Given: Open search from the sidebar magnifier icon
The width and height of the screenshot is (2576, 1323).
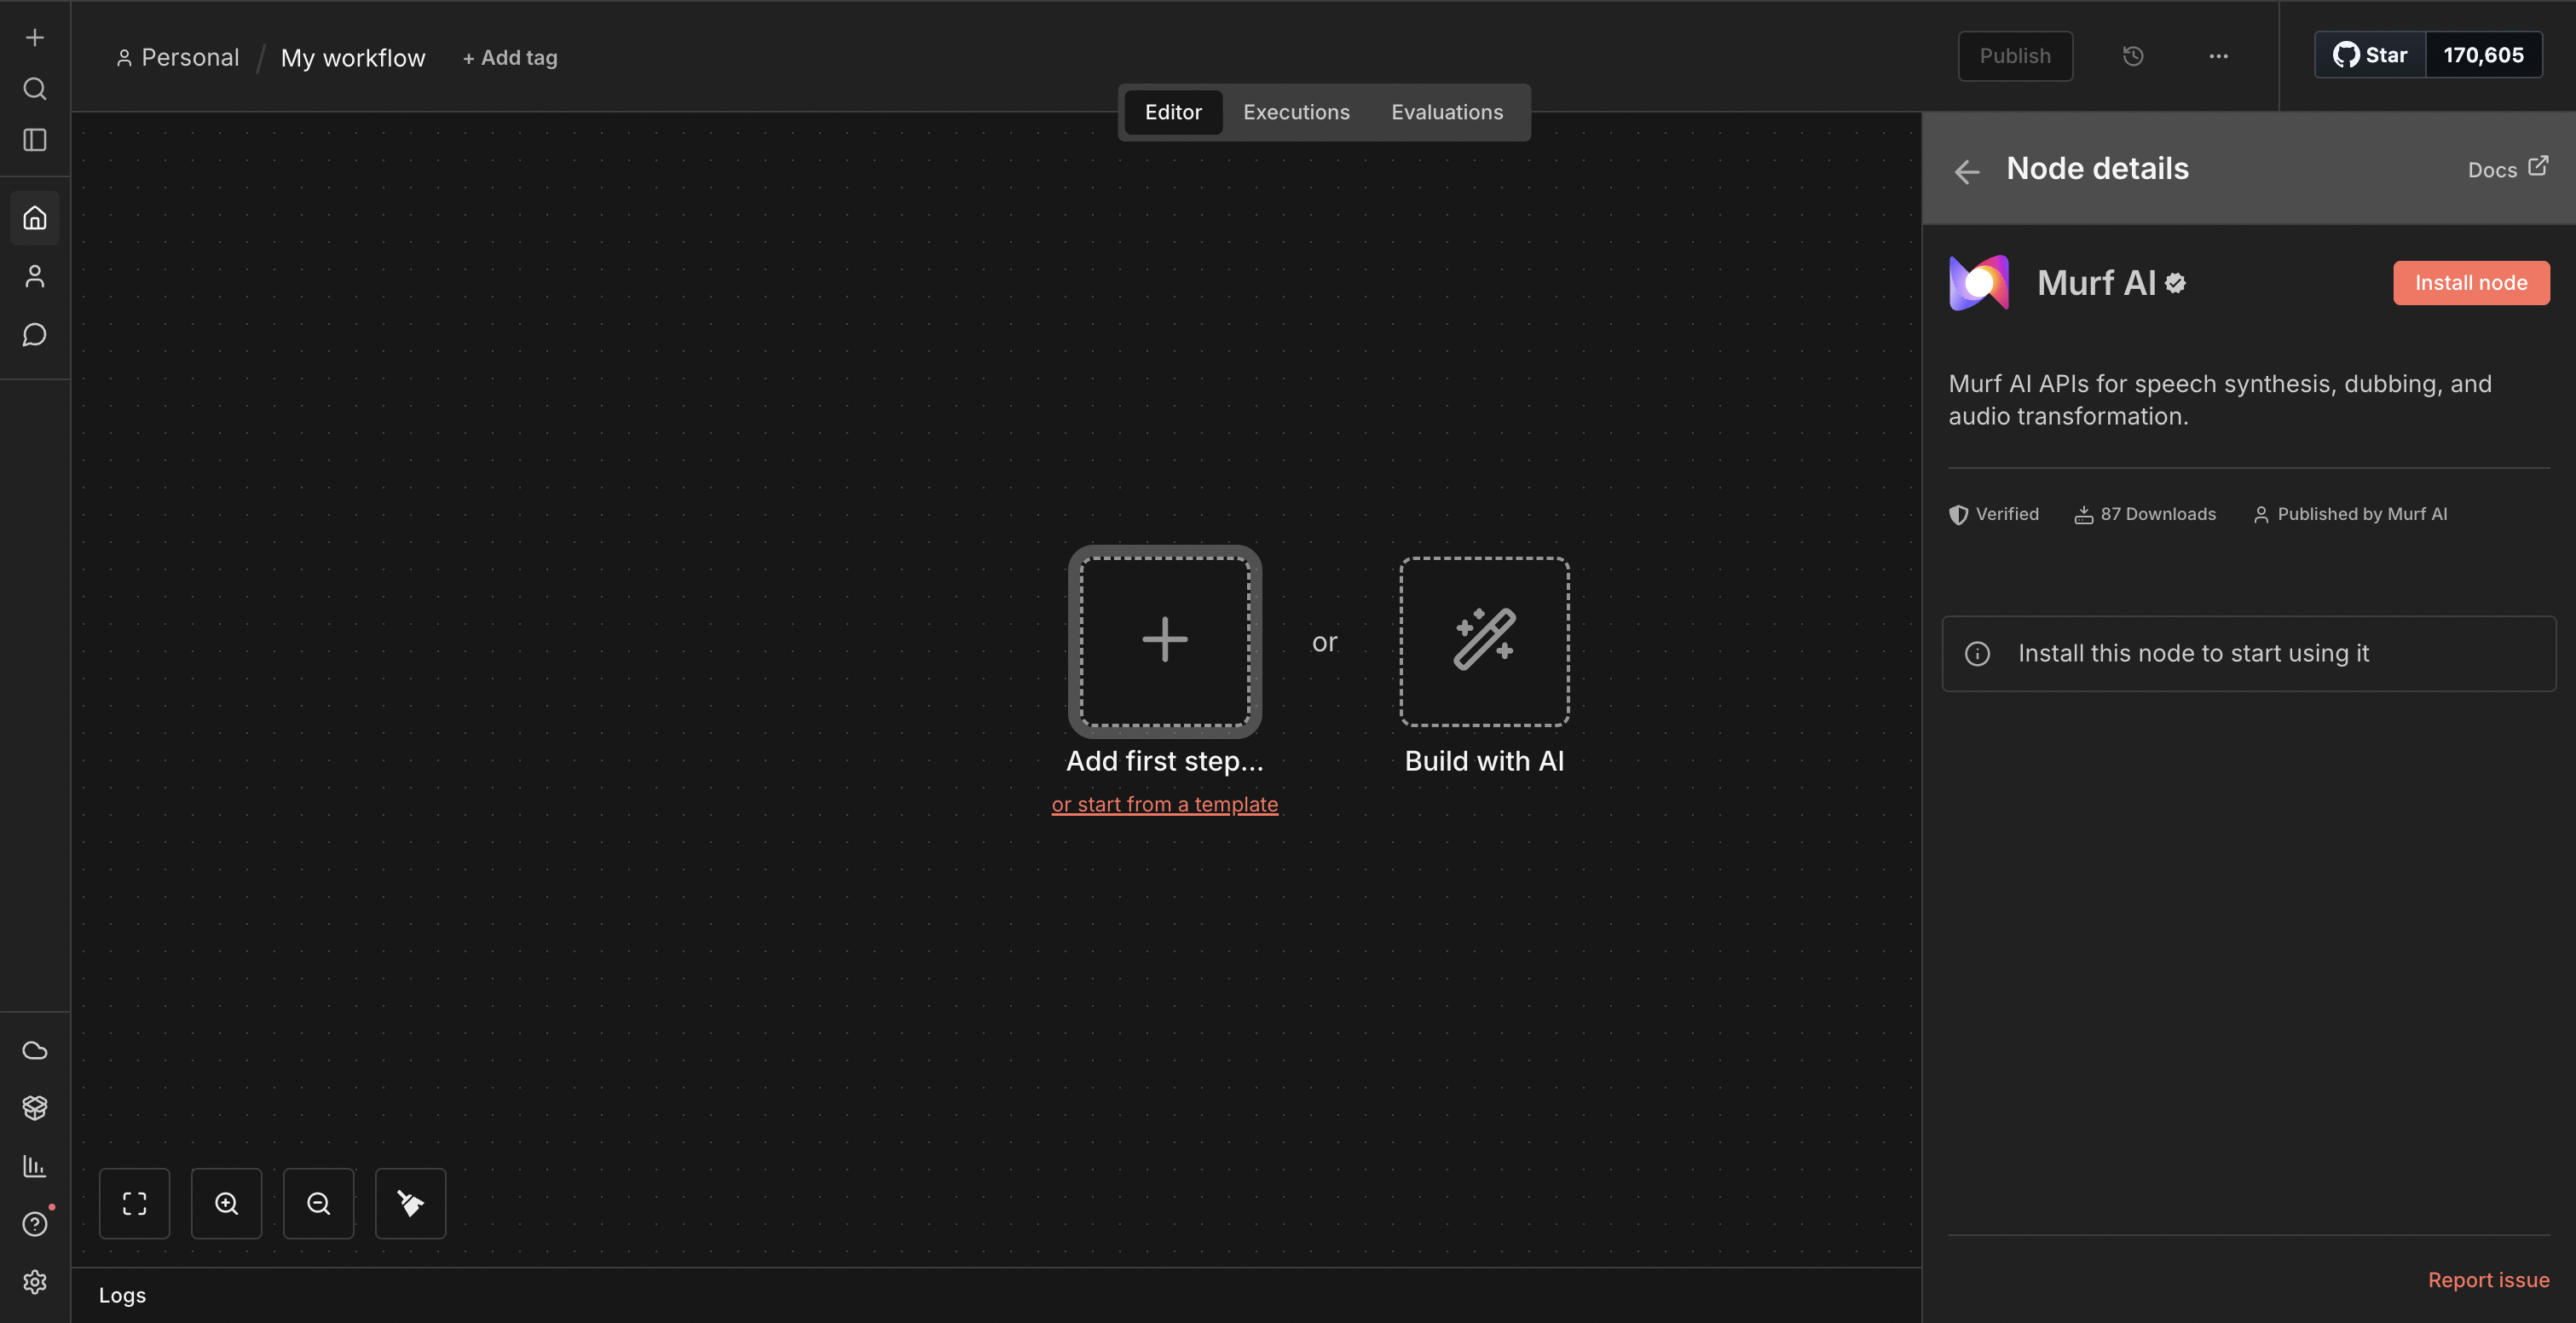Looking at the screenshot, I should pyautogui.click(x=35, y=89).
